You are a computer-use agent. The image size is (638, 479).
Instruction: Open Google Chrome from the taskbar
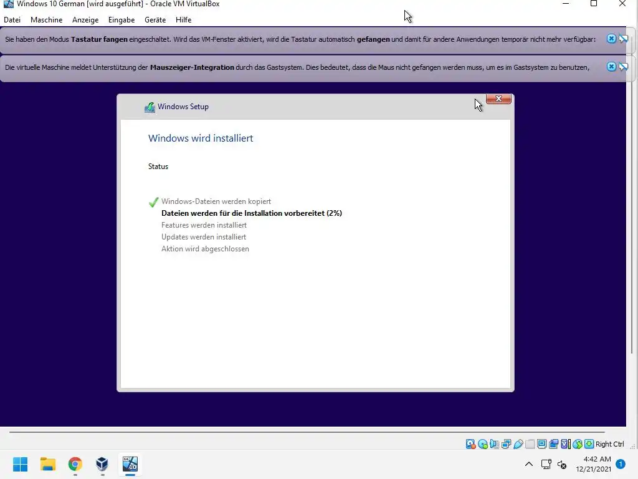(x=75, y=464)
